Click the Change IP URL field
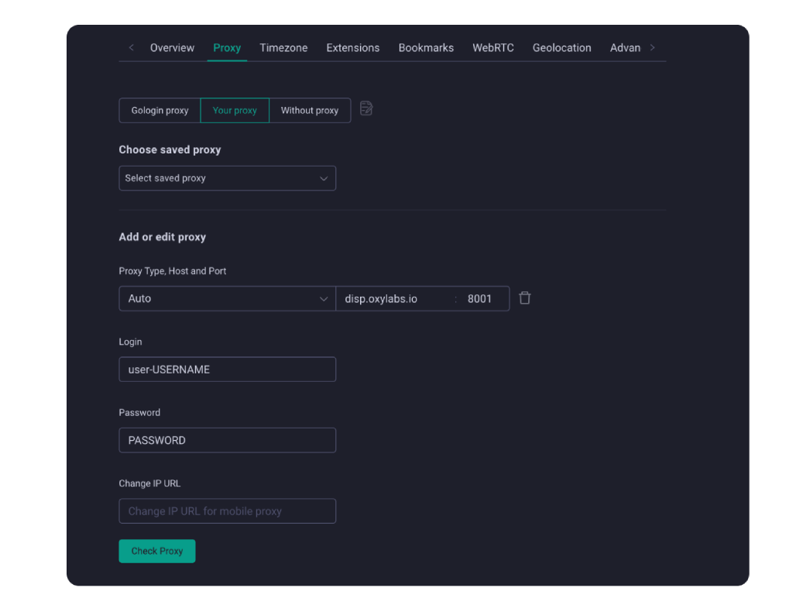 coord(228,511)
